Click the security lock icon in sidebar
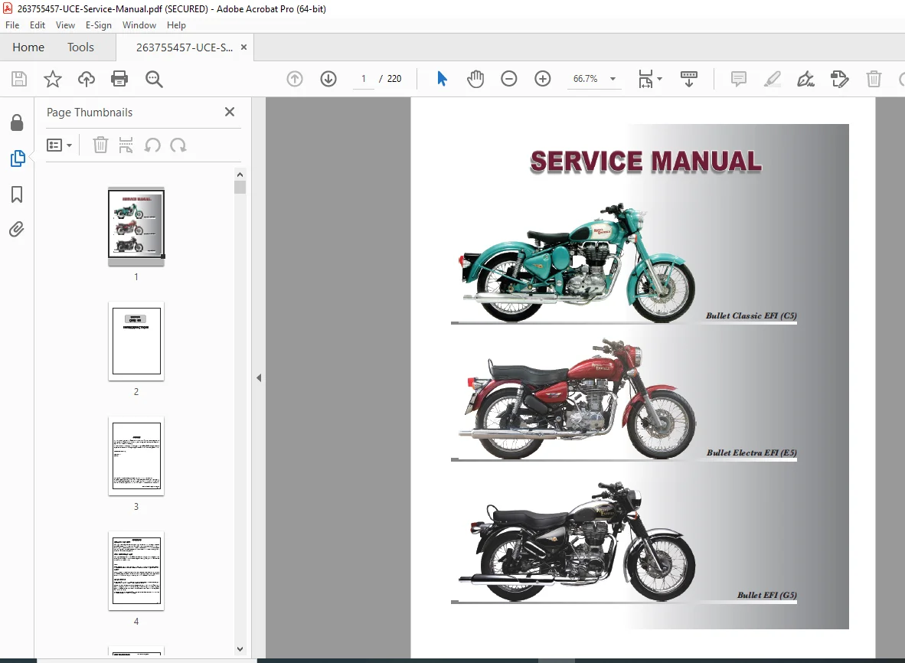Screen dimensions: 905x663 [x=18, y=122]
